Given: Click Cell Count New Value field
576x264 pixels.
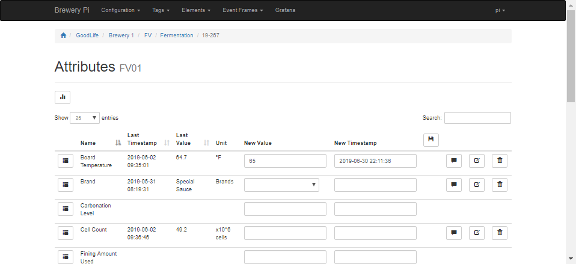Looking at the screenshot, I should [285, 233].
